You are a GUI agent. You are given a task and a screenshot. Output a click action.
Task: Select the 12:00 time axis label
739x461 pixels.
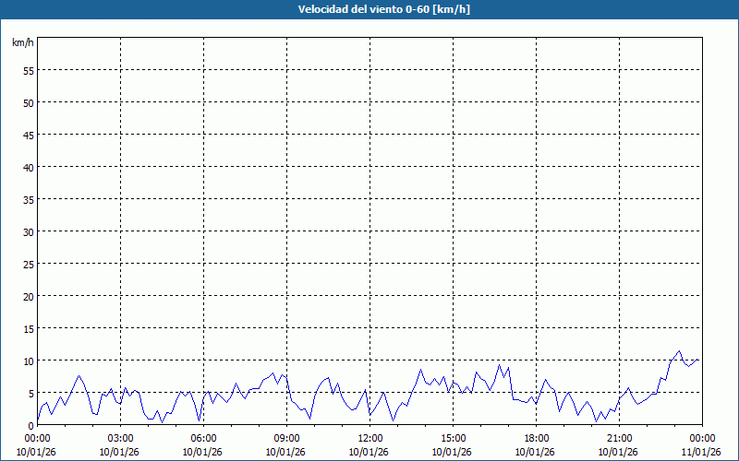369,438
